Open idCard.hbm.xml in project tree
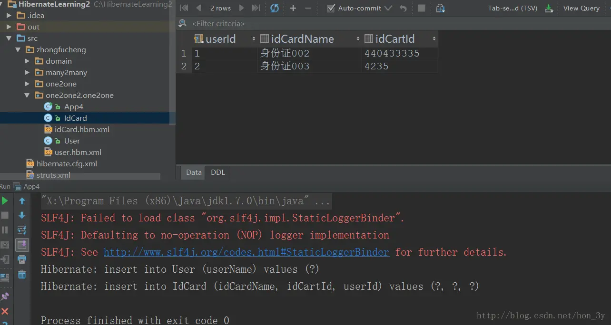The width and height of the screenshot is (611, 325). pos(82,130)
